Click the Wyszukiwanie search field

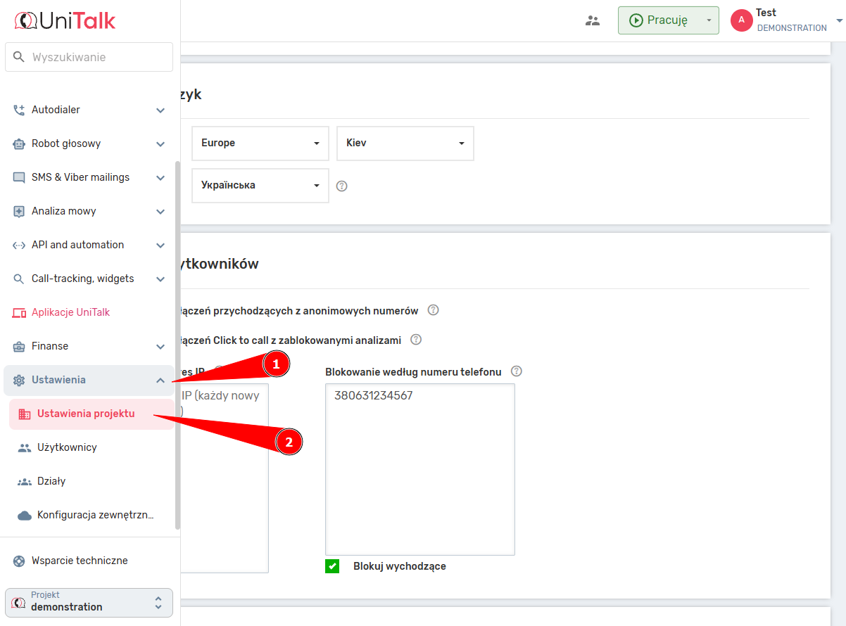click(89, 57)
